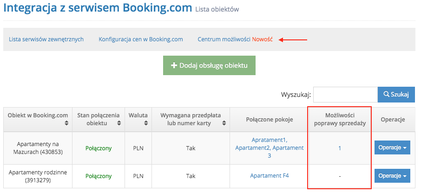Screen dimensions: 421x192
Task: Click Dodaj obsługę obiektu button
Action: point(209,65)
